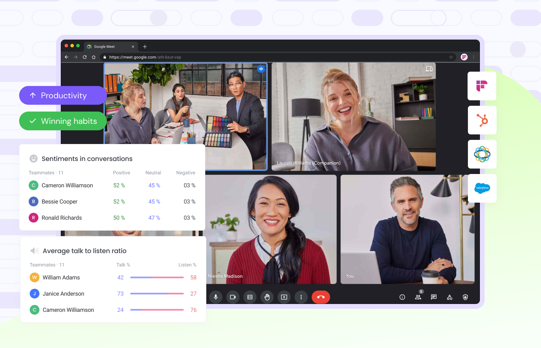The width and height of the screenshot is (541, 348).
Task: Open a new browser tab
Action: tap(145, 47)
